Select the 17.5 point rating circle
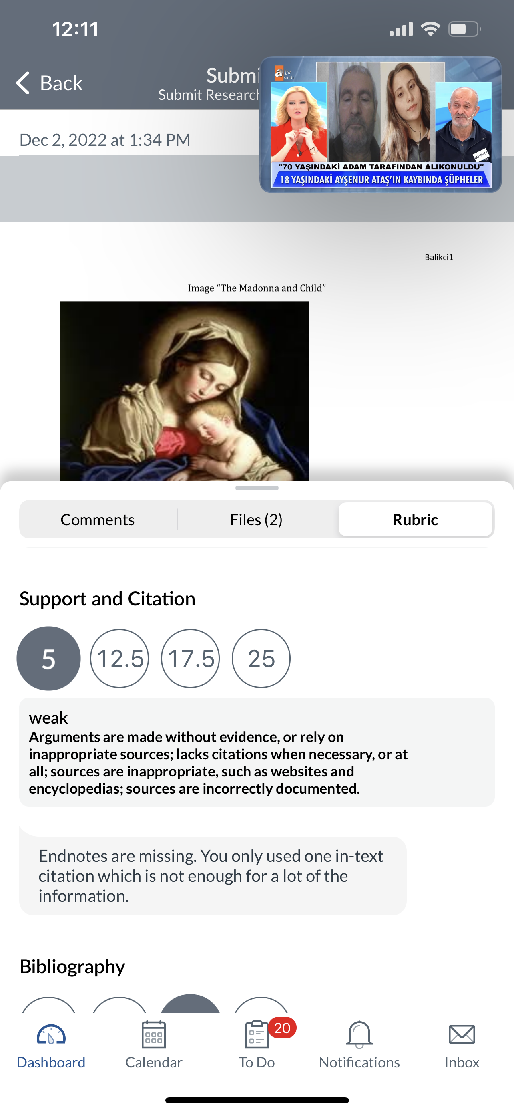This screenshot has width=514, height=1113. click(190, 659)
